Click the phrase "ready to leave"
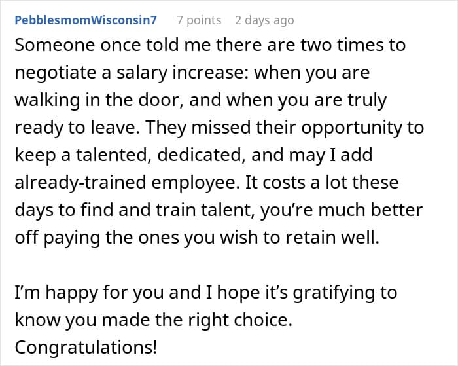Screen dimensions: 458x366 (x=77, y=128)
